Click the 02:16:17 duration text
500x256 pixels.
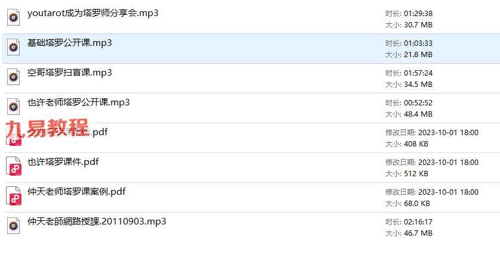tap(418, 222)
